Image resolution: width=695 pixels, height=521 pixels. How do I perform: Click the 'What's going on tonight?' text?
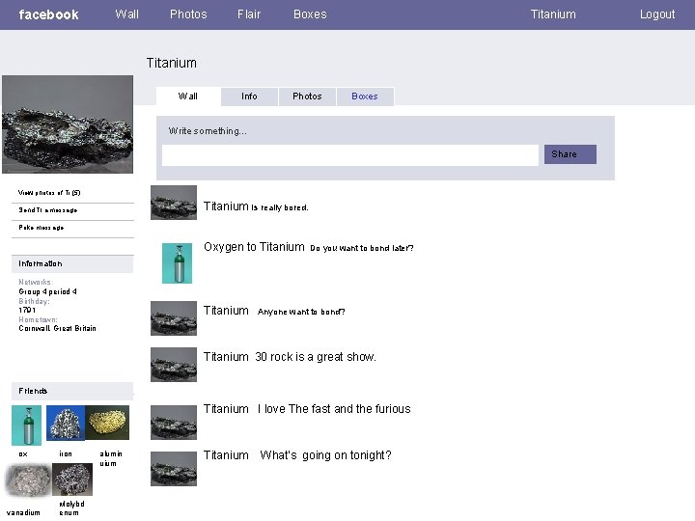[x=326, y=455]
